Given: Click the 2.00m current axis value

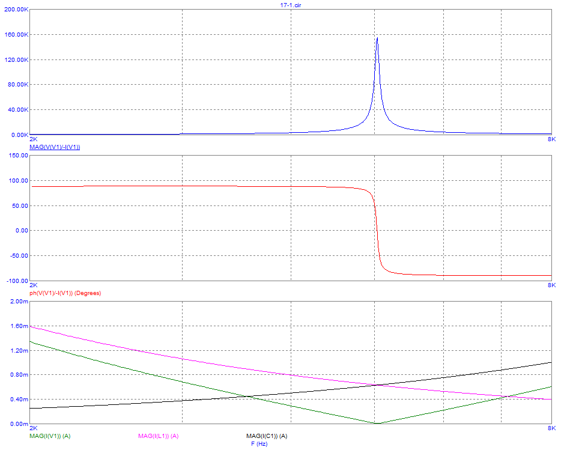Looking at the screenshot, I should pos(19,302).
